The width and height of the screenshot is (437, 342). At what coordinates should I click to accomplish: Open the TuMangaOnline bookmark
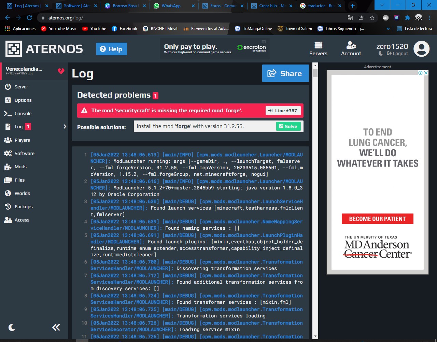(253, 29)
